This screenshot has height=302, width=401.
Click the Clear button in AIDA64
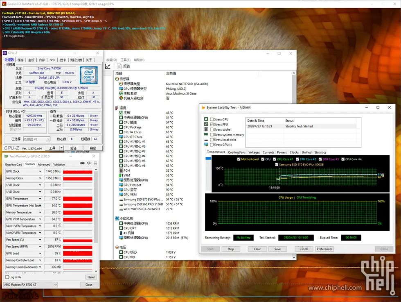257,249
